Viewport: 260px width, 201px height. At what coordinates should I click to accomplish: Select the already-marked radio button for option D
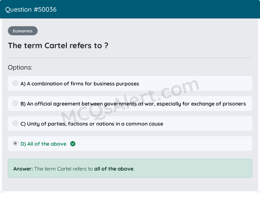click(15, 143)
